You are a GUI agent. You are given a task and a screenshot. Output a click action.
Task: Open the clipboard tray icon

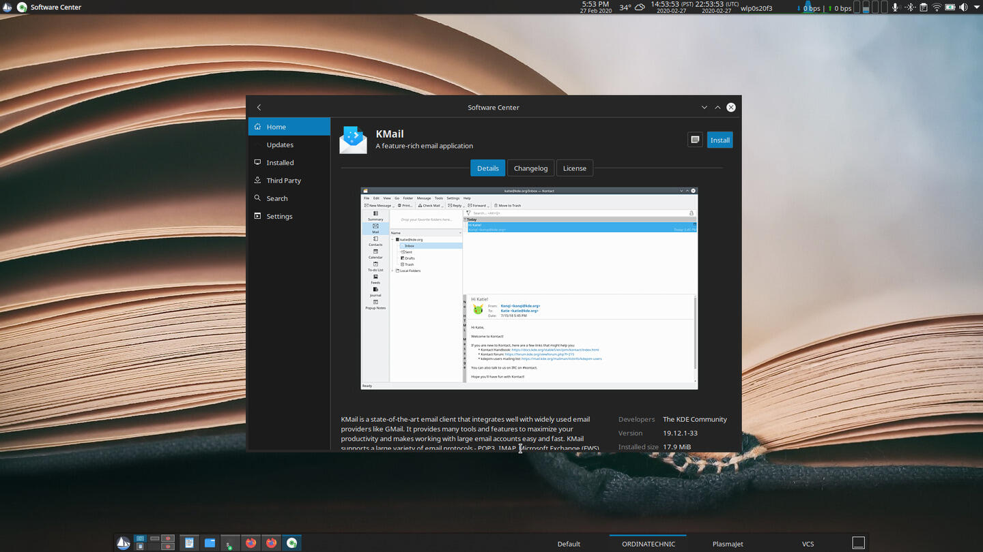tap(923, 7)
